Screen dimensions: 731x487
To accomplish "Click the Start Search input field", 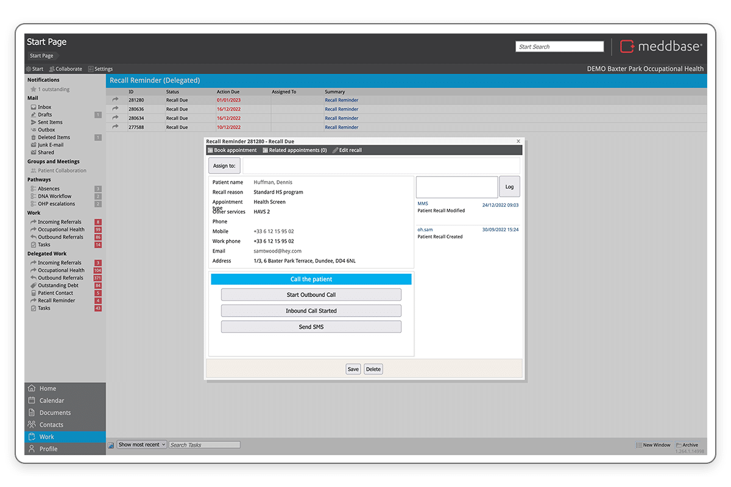I will coord(560,47).
